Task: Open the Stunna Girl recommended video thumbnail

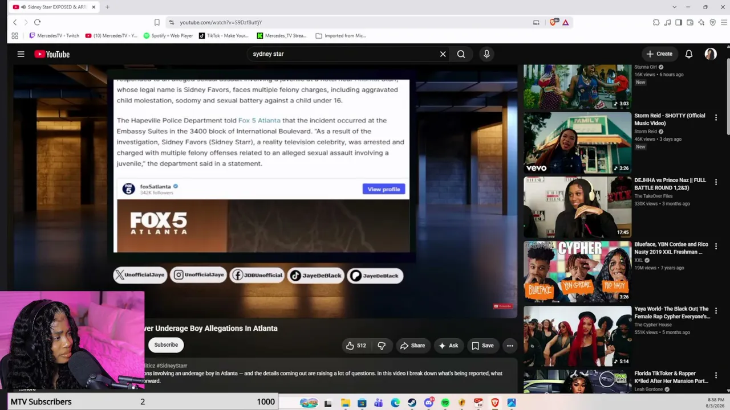Action: 578,86
